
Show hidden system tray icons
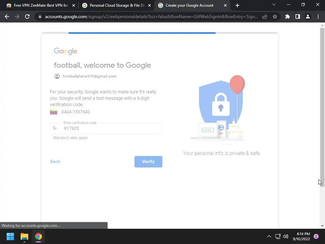269,236
